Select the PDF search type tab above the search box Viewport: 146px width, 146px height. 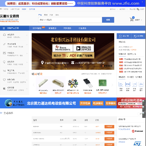51,15
